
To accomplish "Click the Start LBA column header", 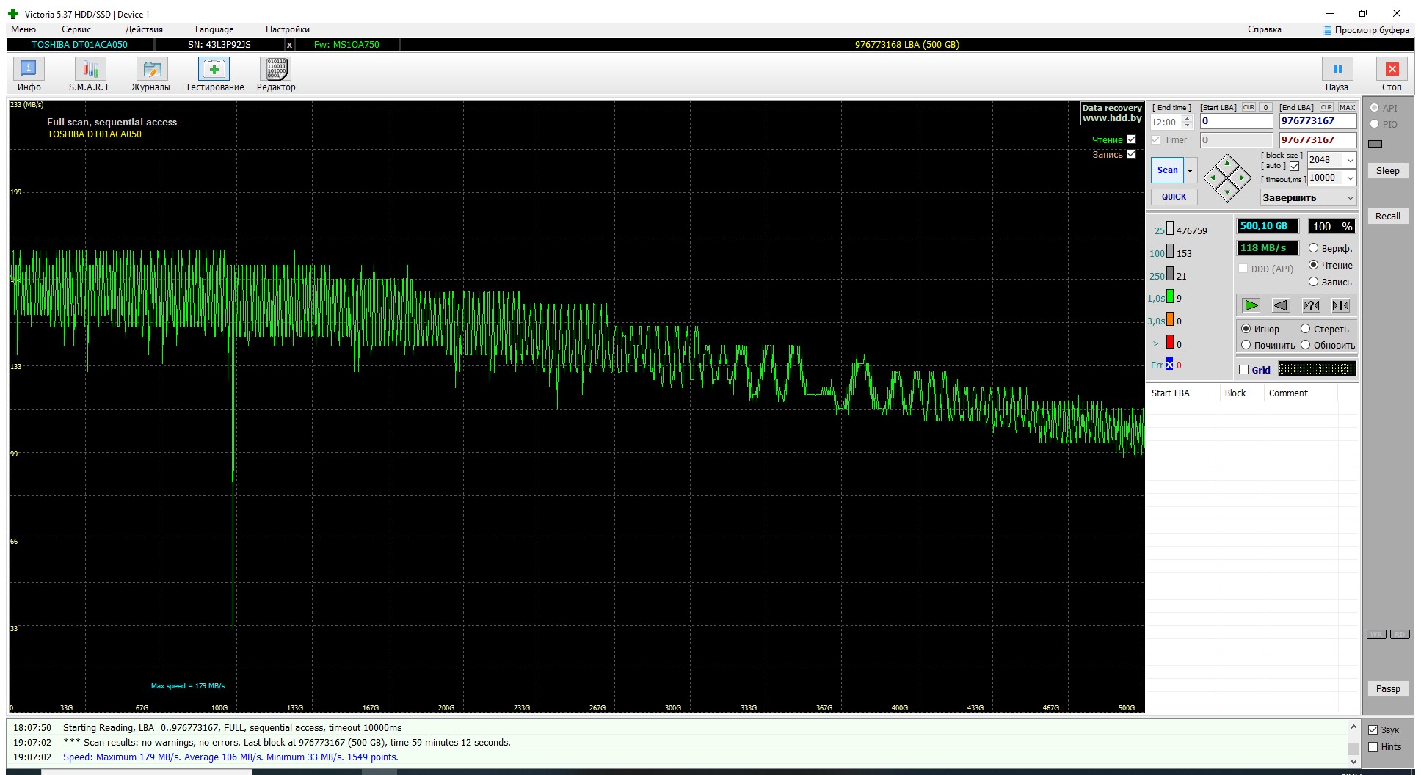I will 1182,393.
